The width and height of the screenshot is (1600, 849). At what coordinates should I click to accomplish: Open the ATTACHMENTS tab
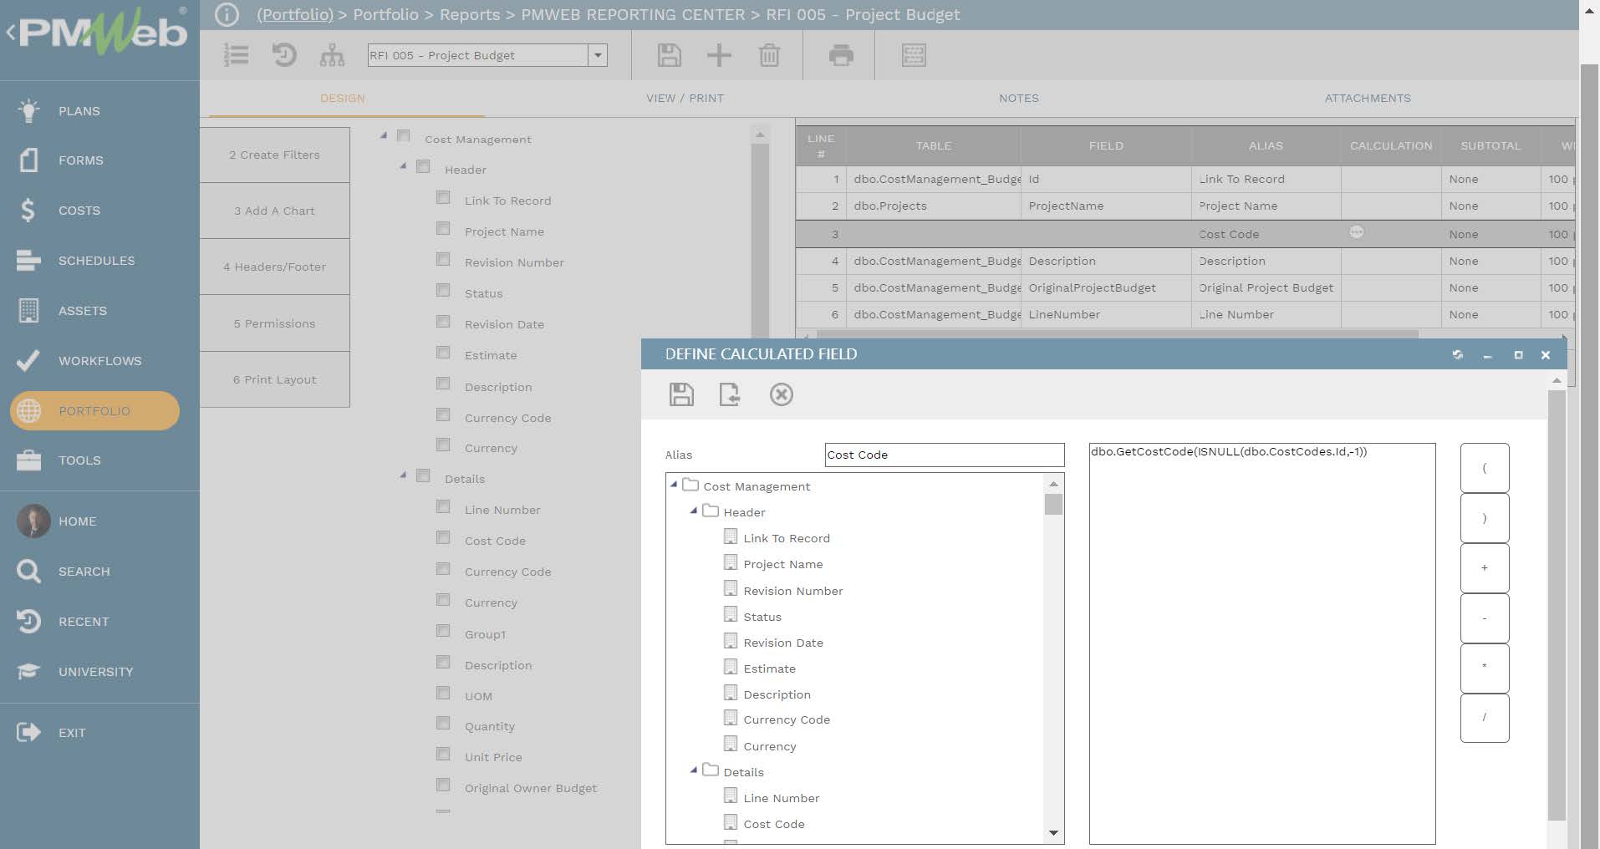click(x=1367, y=98)
